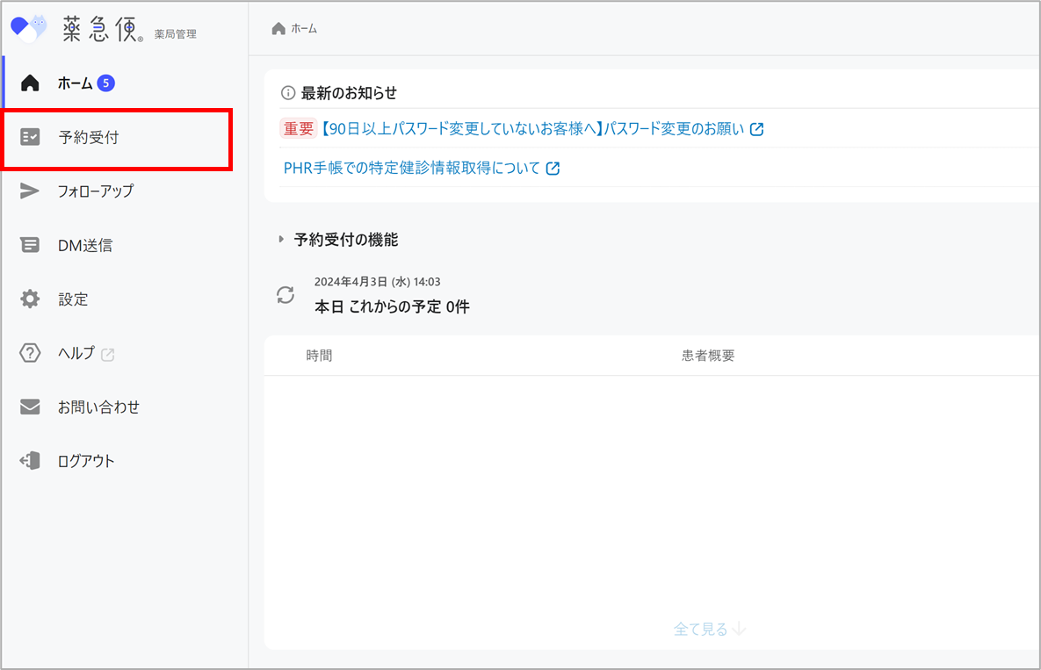Open 設定 using the gear icon
Image resolution: width=1041 pixels, height=670 pixels.
tap(32, 299)
